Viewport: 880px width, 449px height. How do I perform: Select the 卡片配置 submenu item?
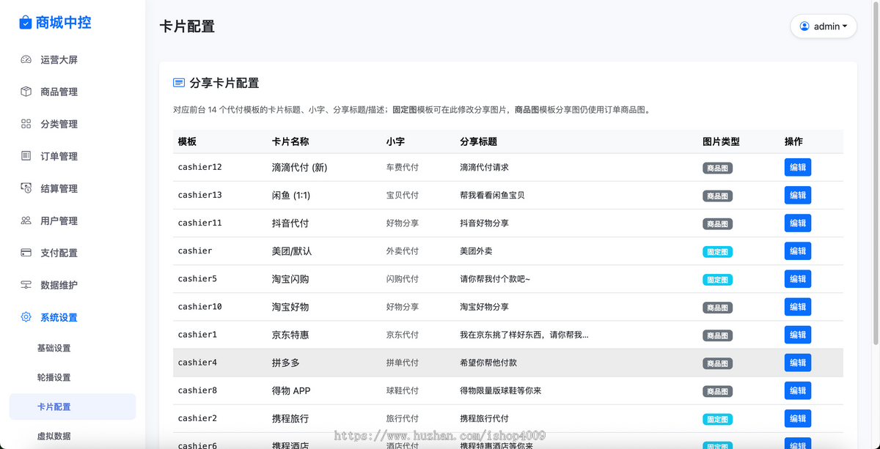click(x=73, y=407)
